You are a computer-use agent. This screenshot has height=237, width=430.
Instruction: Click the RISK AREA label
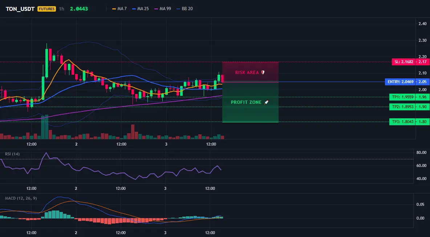click(x=247, y=73)
